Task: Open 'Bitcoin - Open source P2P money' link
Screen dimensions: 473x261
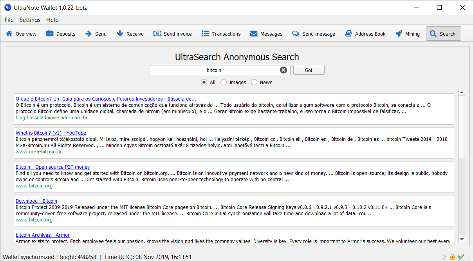Action: 52,167
